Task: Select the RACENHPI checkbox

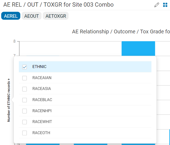Action: 24,111
